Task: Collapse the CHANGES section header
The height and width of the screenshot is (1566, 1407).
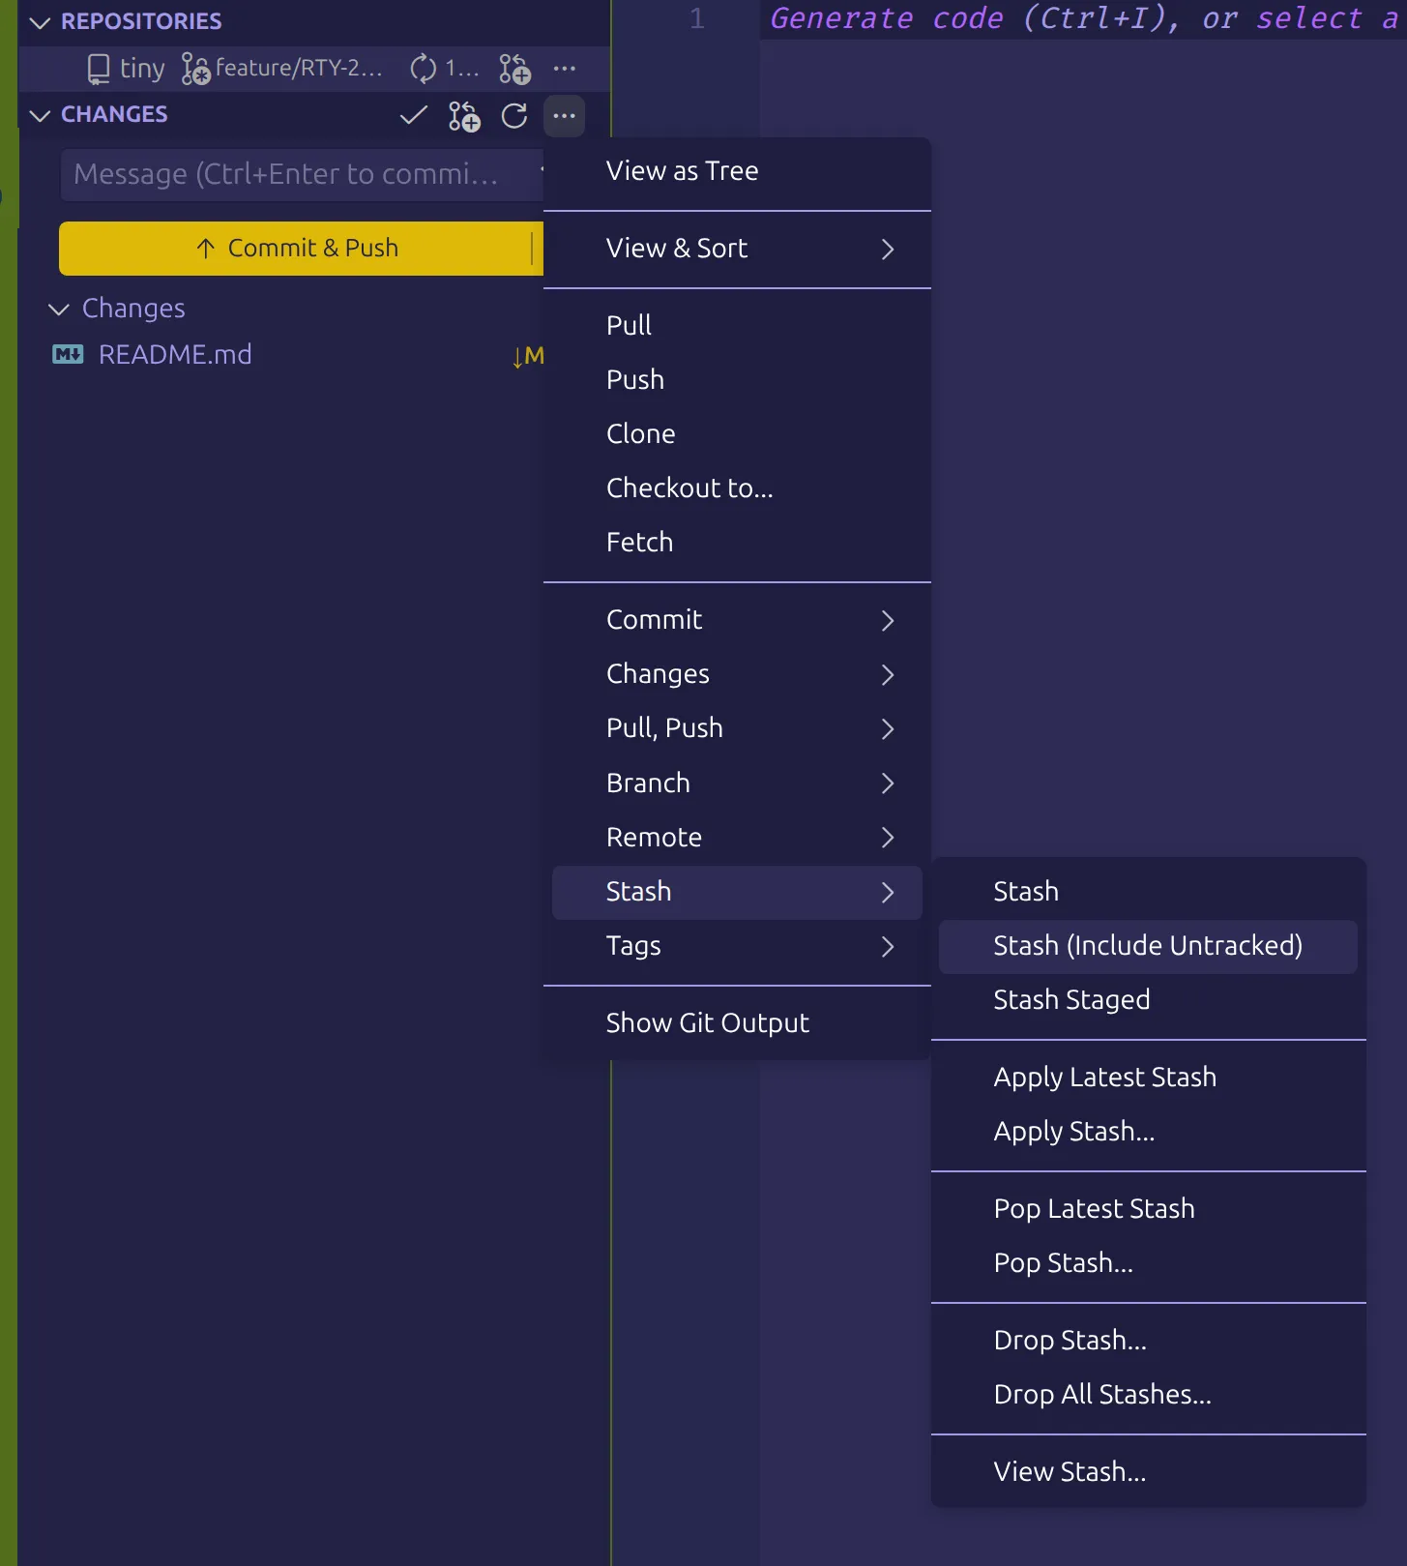Action: [41, 115]
